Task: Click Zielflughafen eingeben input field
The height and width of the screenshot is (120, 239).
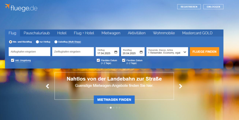Action: tap(73, 52)
